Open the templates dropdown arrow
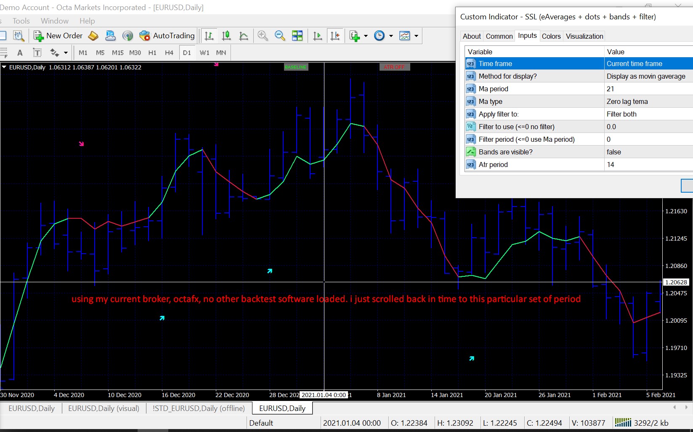 (416, 36)
